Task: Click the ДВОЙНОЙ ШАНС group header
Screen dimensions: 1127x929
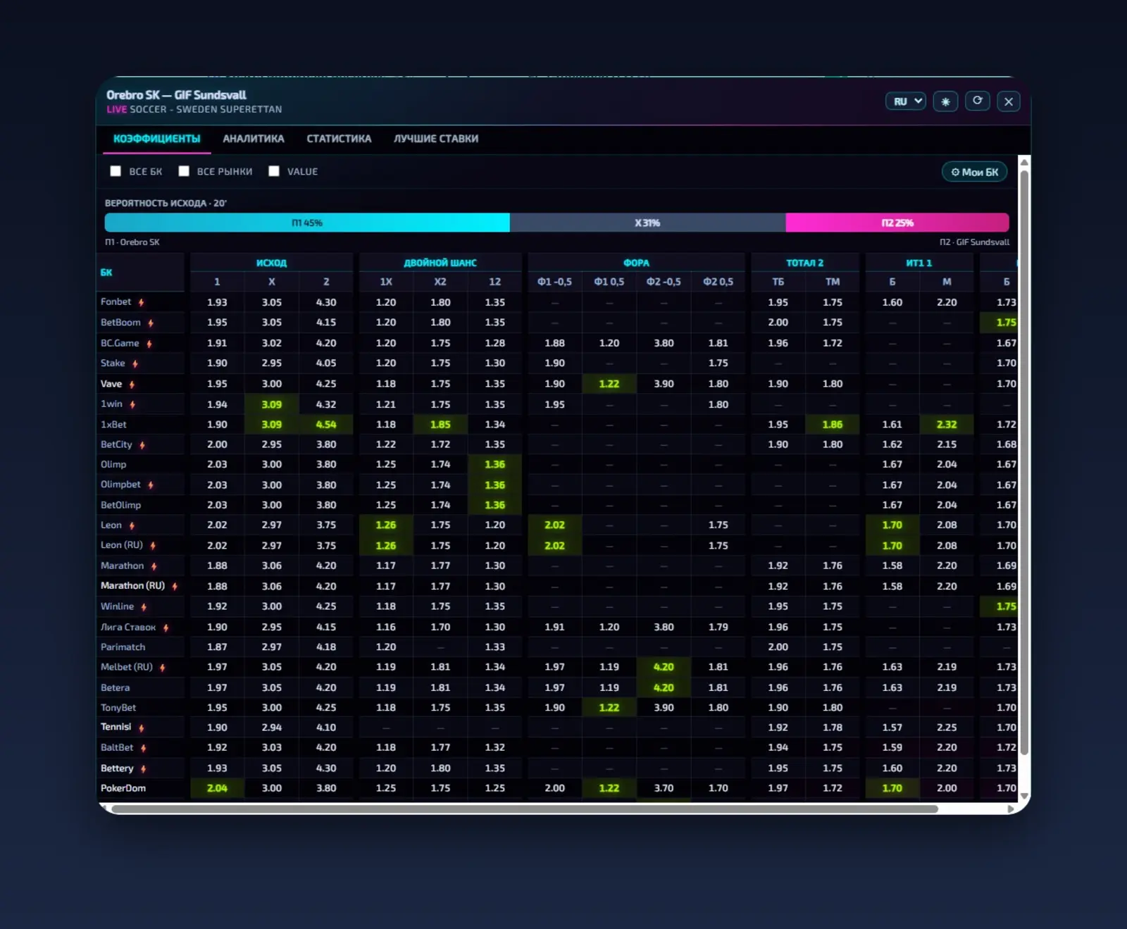Action: click(440, 263)
